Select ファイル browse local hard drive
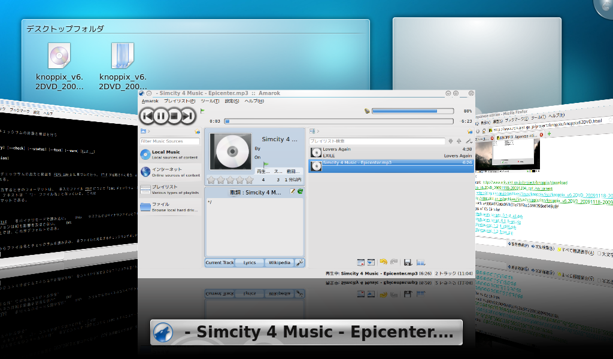The image size is (613, 359). point(170,207)
